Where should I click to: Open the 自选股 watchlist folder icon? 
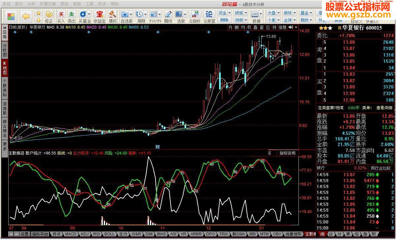point(125,14)
